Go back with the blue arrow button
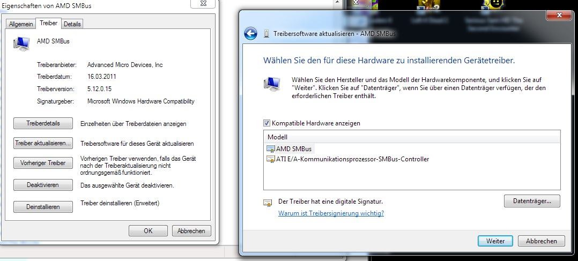Viewport: 578px width, 261px height. pyautogui.click(x=251, y=34)
